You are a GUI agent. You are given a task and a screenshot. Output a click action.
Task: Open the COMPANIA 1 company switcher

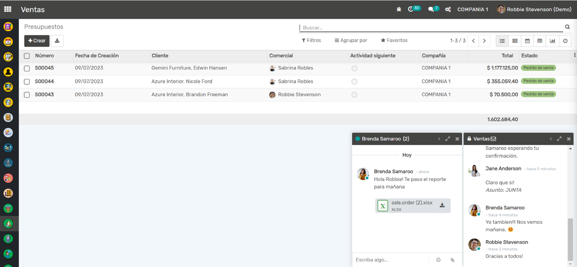point(472,9)
